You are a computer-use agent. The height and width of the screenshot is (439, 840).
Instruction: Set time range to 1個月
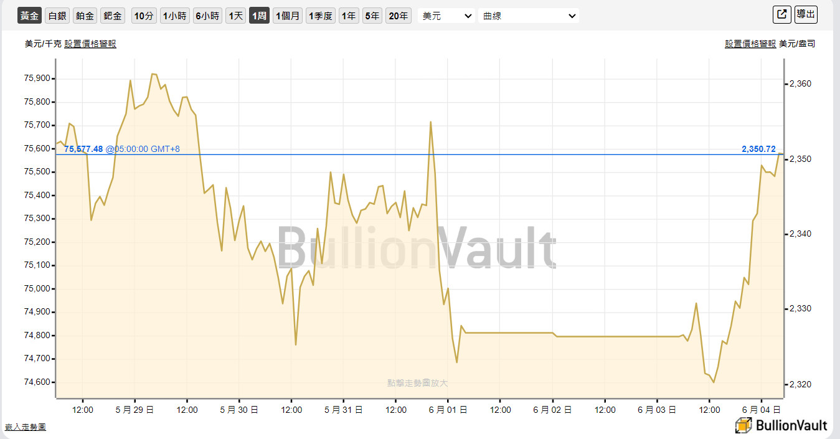(288, 16)
